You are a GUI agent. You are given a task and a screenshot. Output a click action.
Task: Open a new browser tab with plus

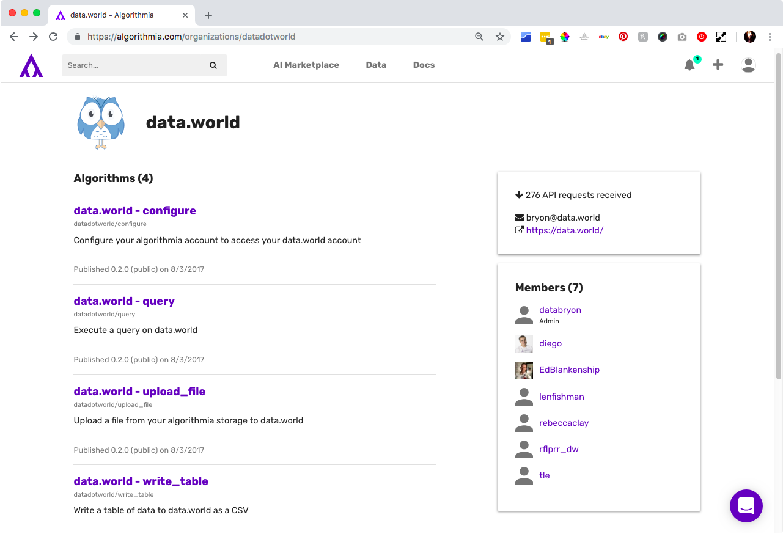(208, 15)
